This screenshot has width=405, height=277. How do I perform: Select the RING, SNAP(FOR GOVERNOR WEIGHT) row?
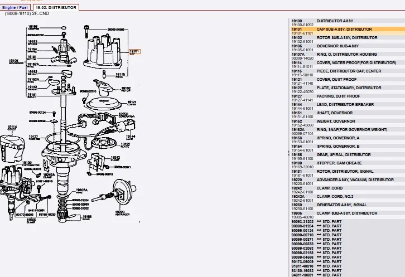pos(348,132)
